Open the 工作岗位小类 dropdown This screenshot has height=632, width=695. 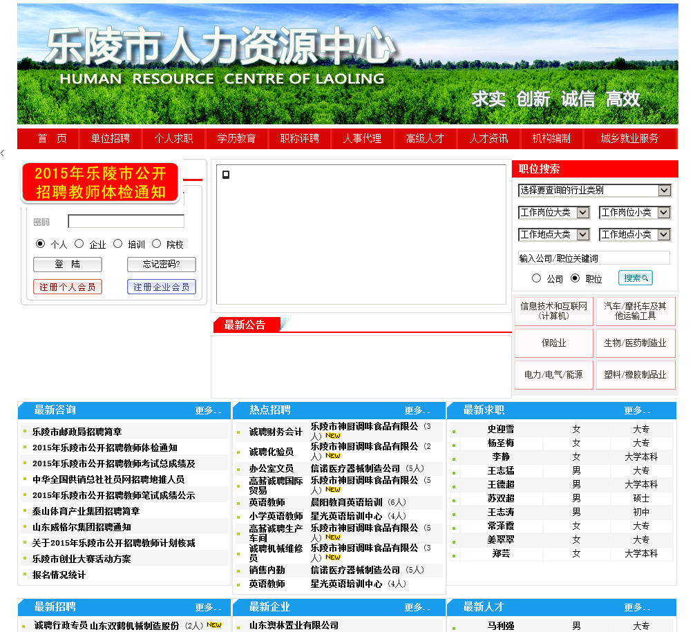[635, 213]
